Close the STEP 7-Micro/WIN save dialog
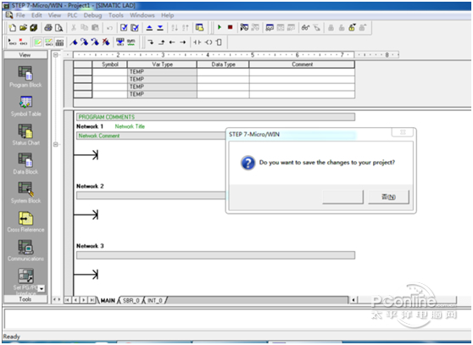This screenshot has height=345, width=473. (403, 132)
